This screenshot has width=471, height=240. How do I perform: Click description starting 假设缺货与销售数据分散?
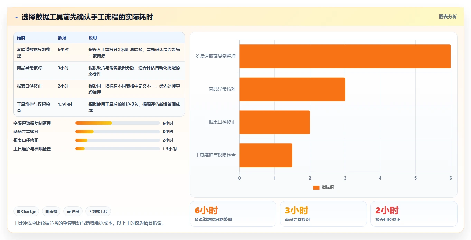tap(134, 71)
